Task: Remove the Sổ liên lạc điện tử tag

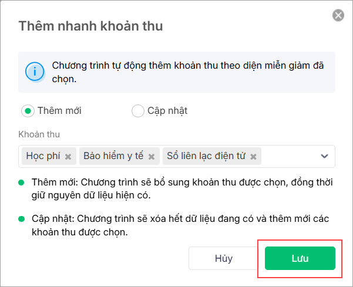Action: tap(253, 157)
